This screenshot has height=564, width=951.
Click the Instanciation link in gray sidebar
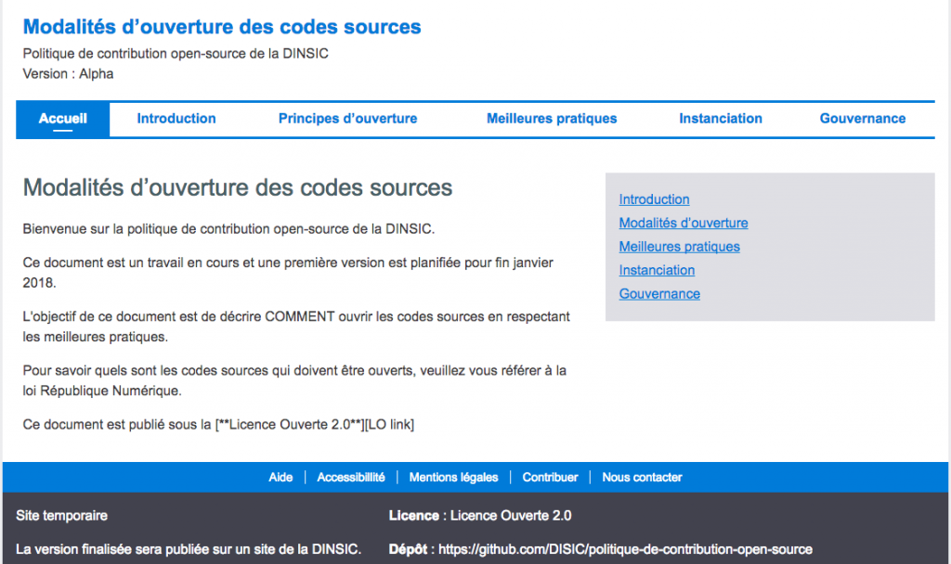tap(658, 271)
